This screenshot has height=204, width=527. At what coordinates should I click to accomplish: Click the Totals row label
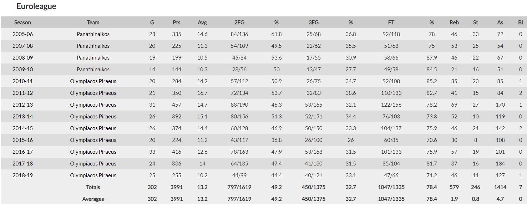tap(93, 187)
